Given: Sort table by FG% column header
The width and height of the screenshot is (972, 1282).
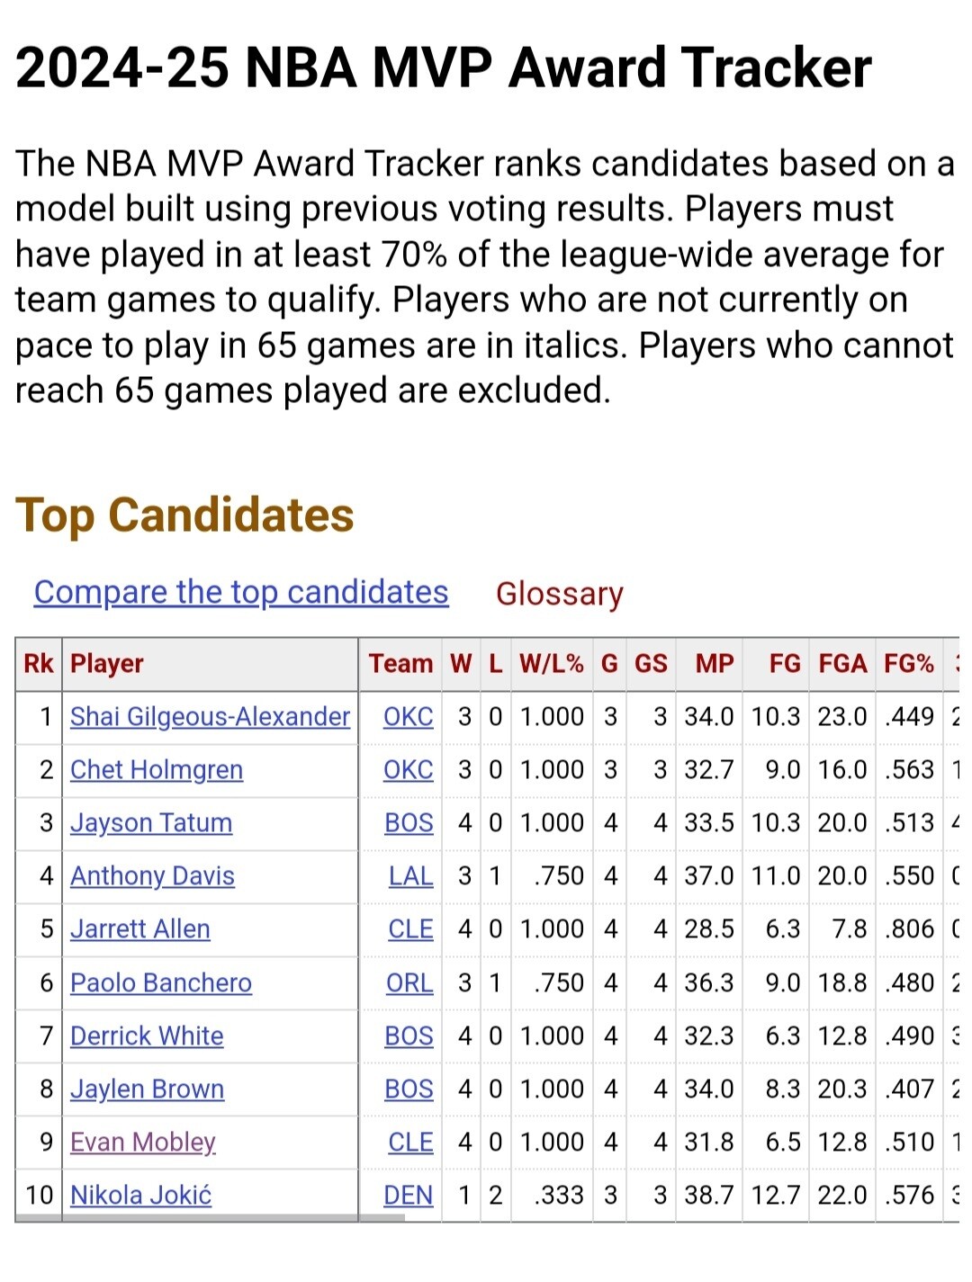Looking at the screenshot, I should [909, 664].
